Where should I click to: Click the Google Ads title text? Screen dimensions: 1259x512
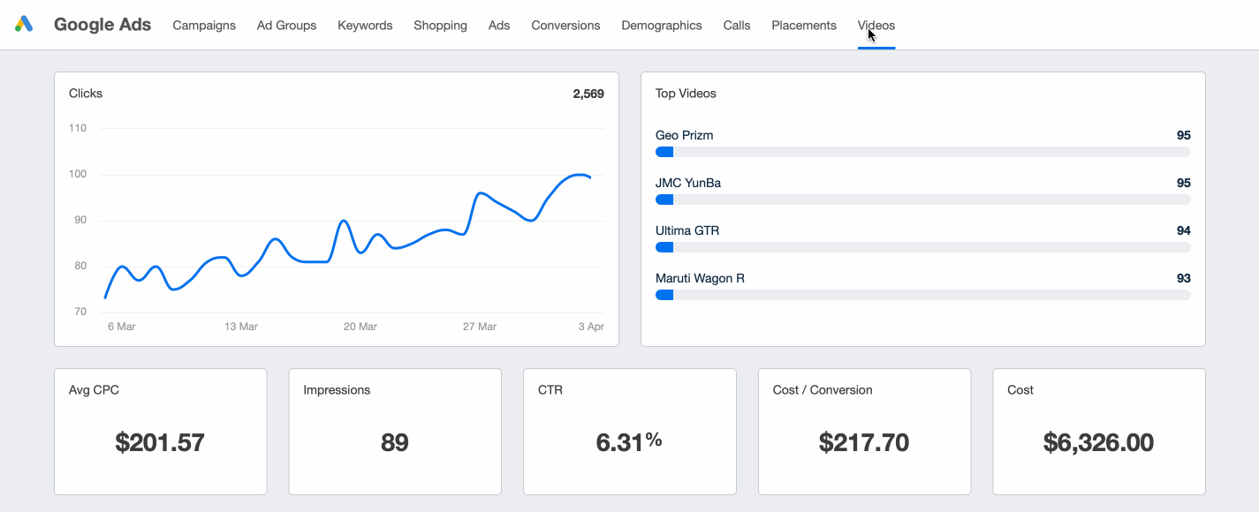click(102, 25)
